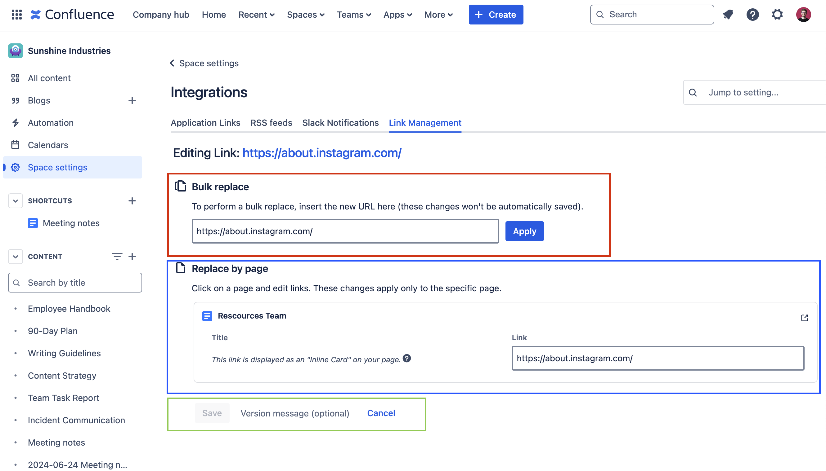Open the about.instagram.com heading link
Screen dimensions: 826x471
[322, 153]
